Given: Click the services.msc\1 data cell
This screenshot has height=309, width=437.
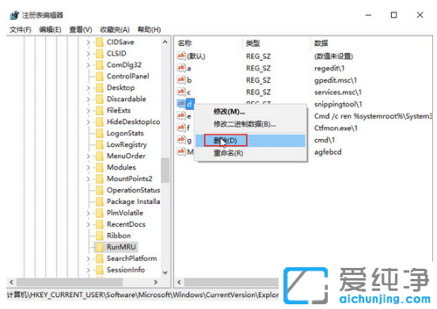Looking at the screenshot, I should point(338,92).
